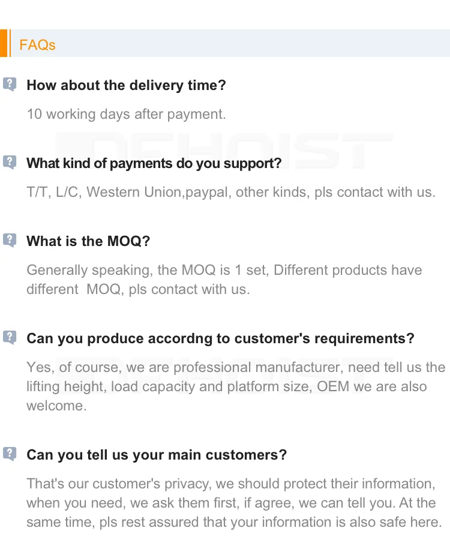Click the question icon beside main customers

tap(10, 454)
